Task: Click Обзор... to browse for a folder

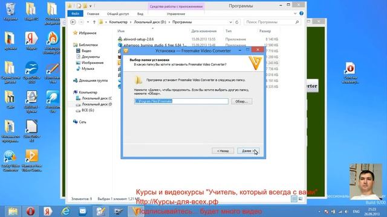Action: 242,101
